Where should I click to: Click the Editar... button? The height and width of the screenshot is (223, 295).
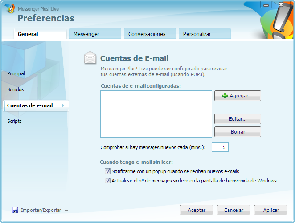(x=238, y=119)
